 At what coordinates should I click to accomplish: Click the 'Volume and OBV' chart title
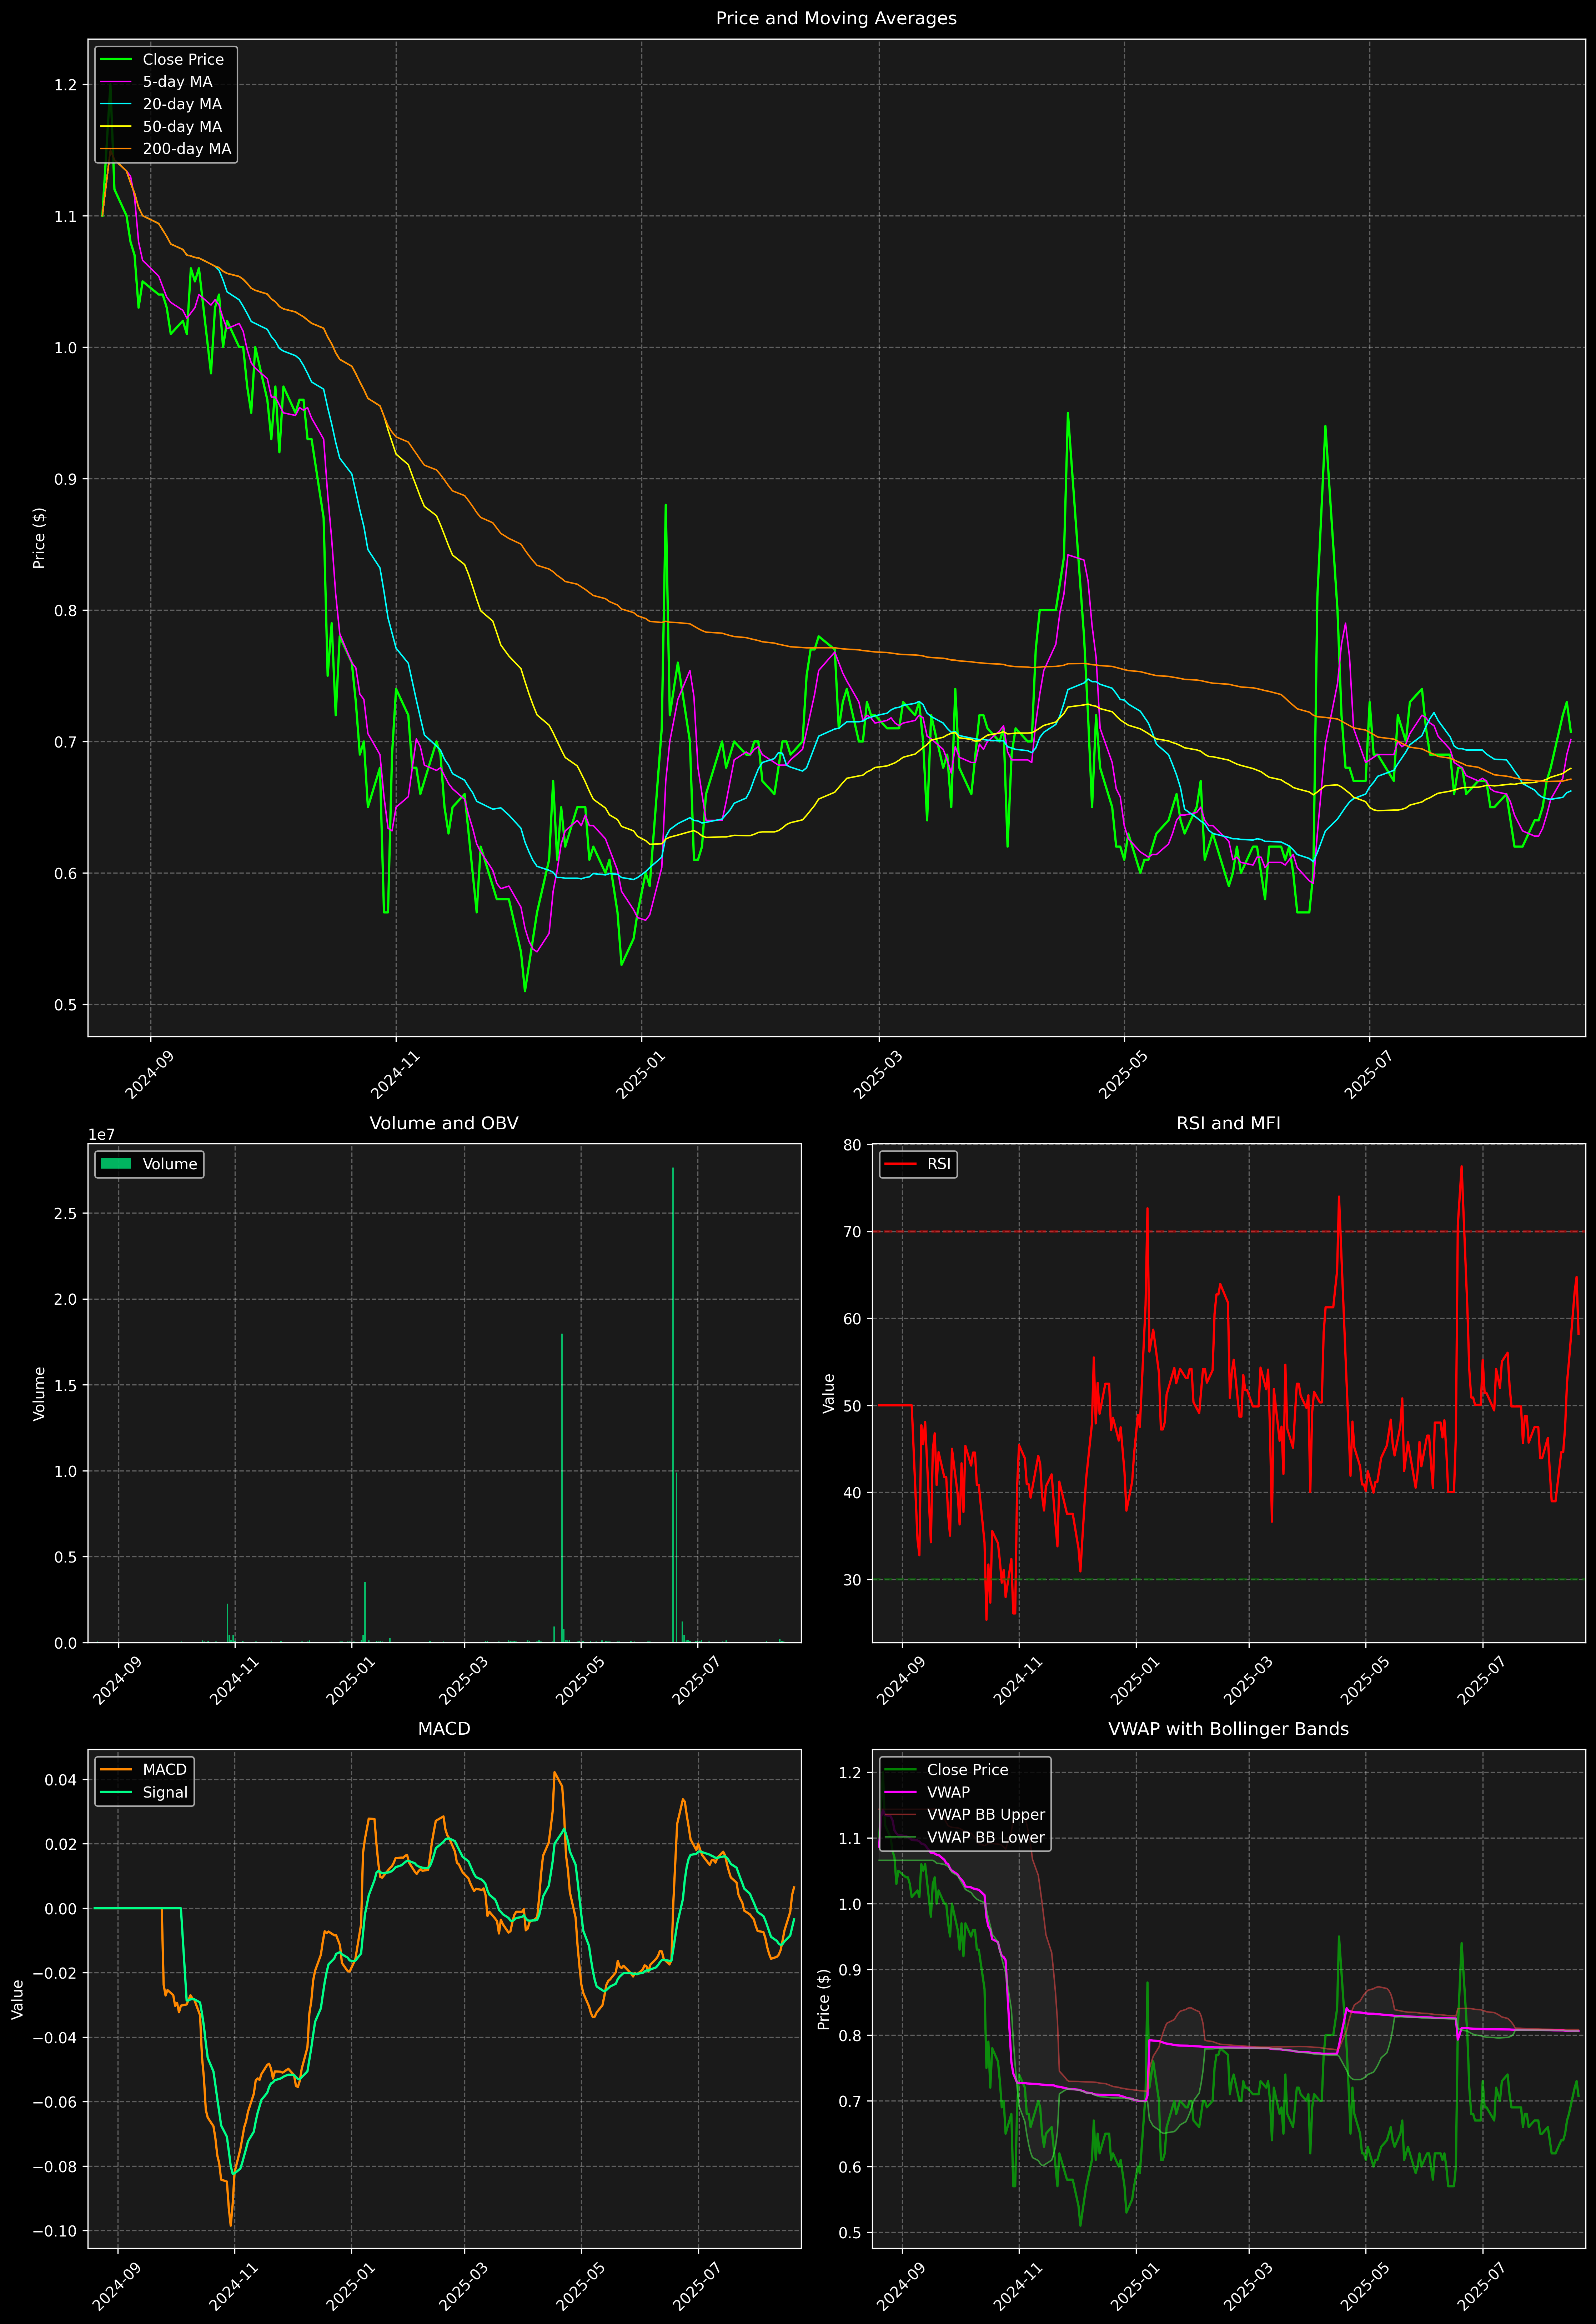click(444, 1123)
